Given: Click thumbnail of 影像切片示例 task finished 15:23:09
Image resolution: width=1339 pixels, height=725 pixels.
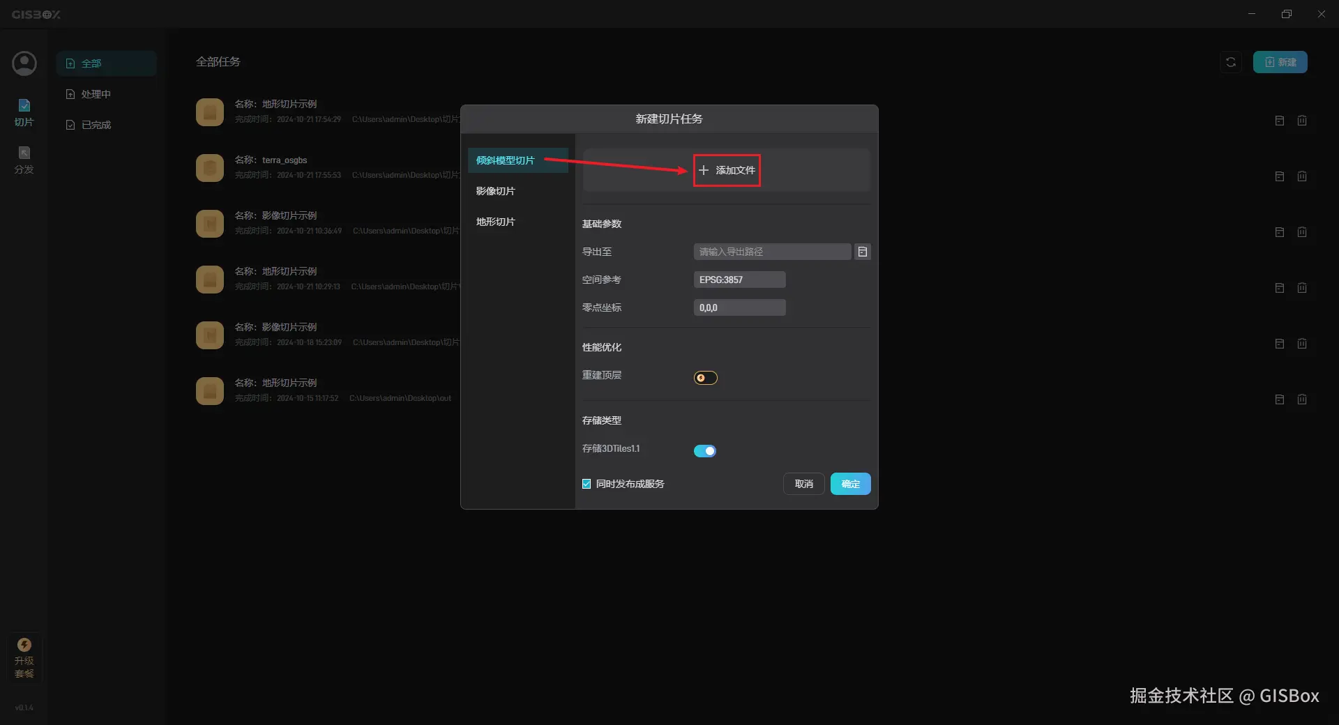Looking at the screenshot, I should (210, 335).
